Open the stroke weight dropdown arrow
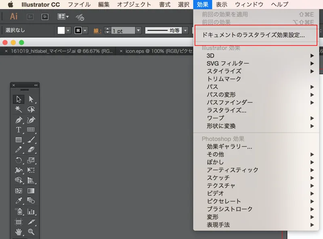The width and height of the screenshot is (323, 239). coord(138,31)
